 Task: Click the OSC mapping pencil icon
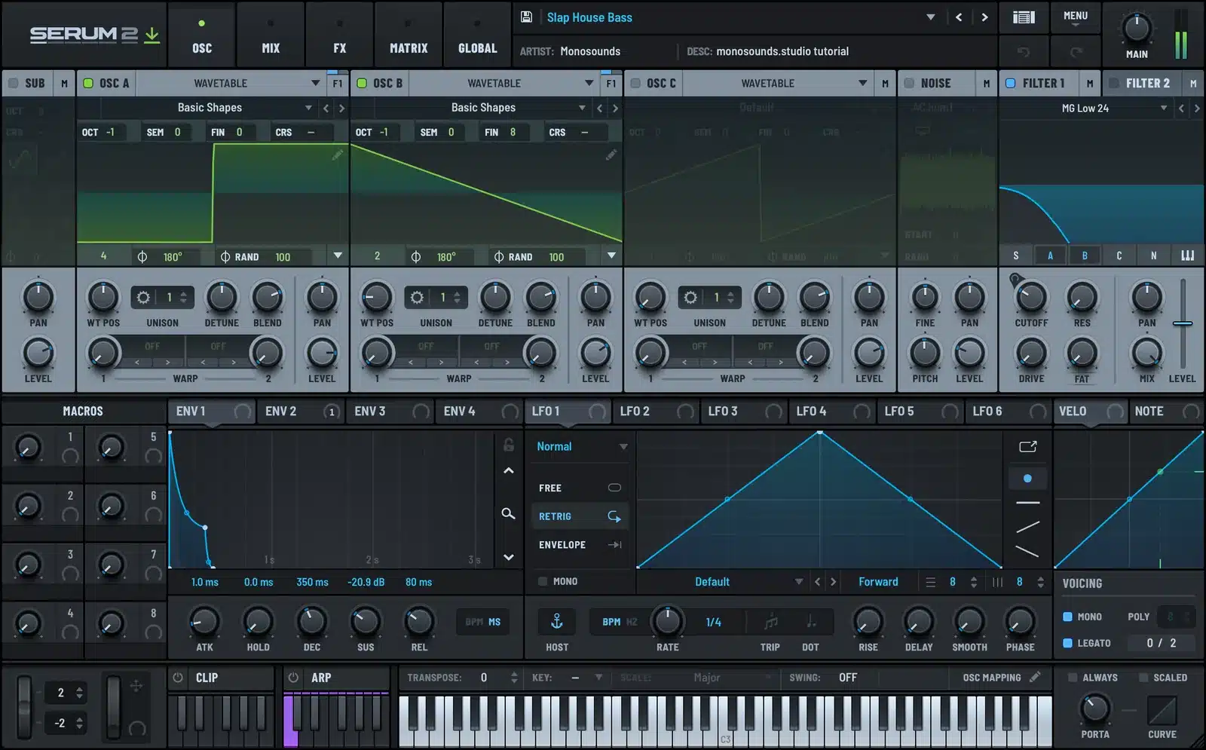pyautogui.click(x=1036, y=677)
